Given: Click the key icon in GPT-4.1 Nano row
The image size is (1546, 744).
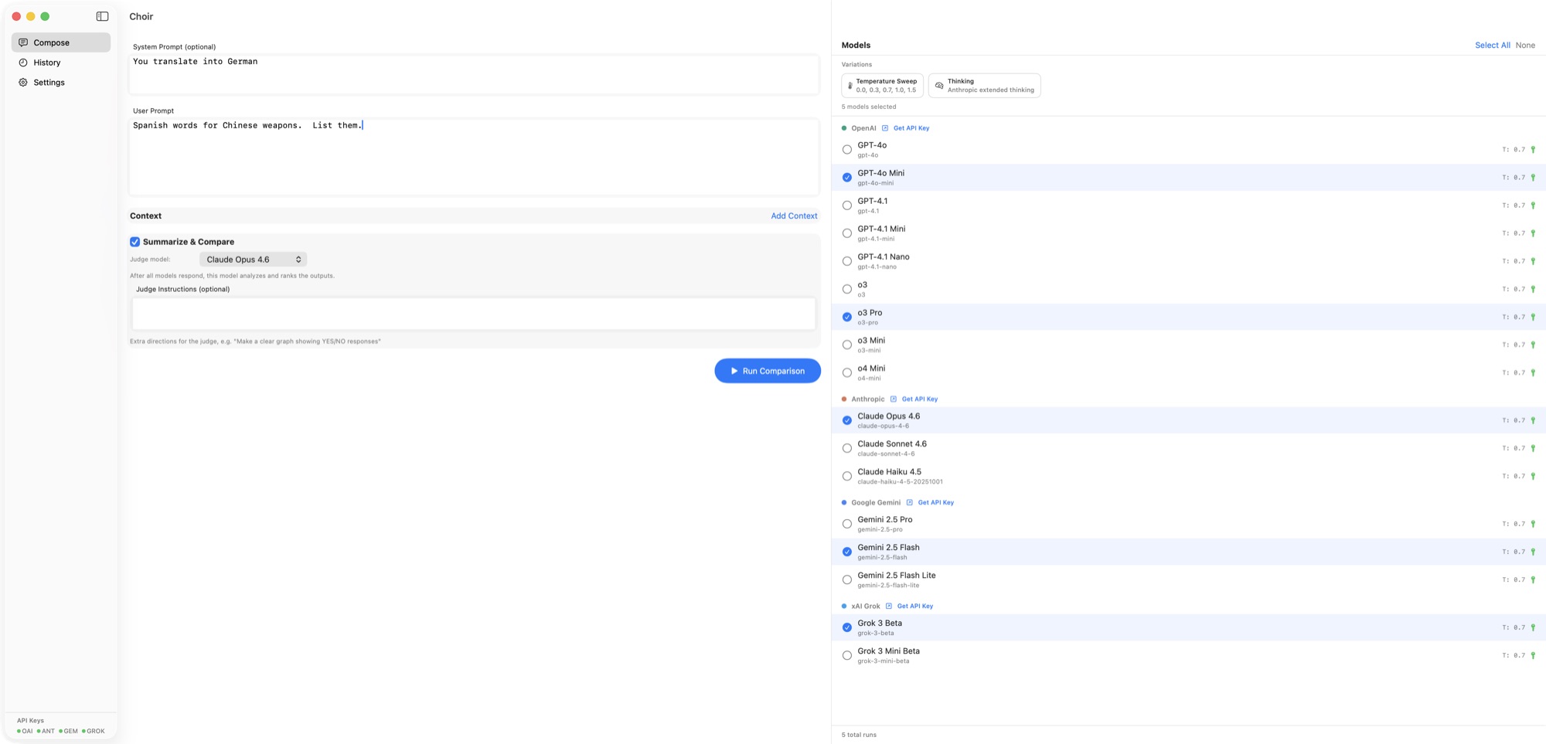Looking at the screenshot, I should (x=1533, y=261).
